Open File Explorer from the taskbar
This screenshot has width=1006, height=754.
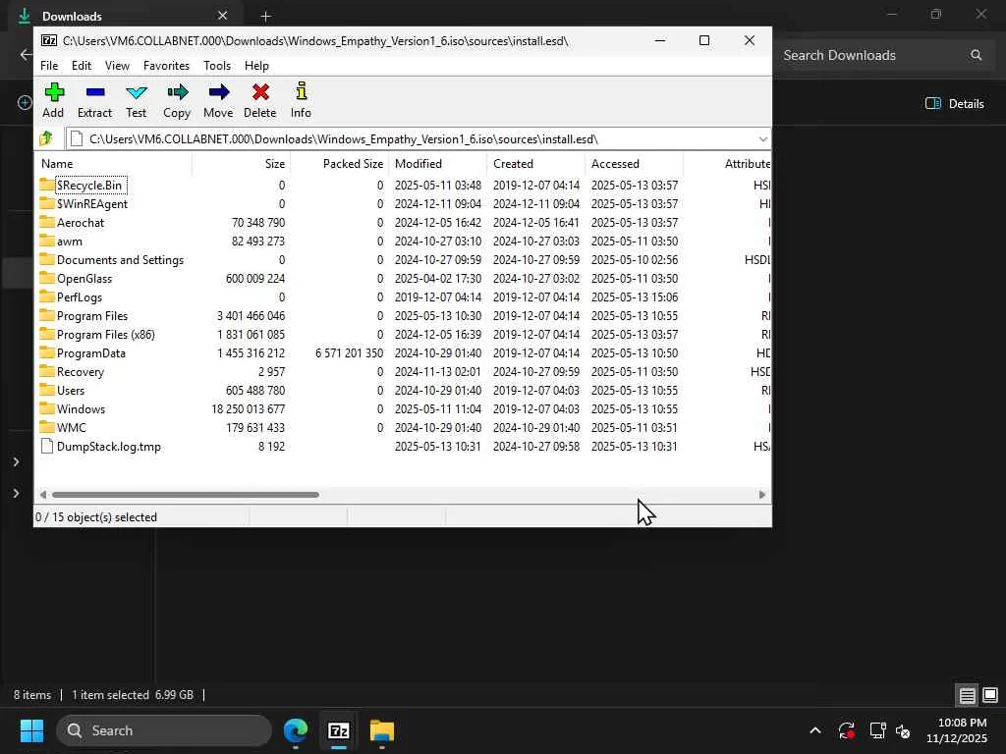click(x=382, y=730)
